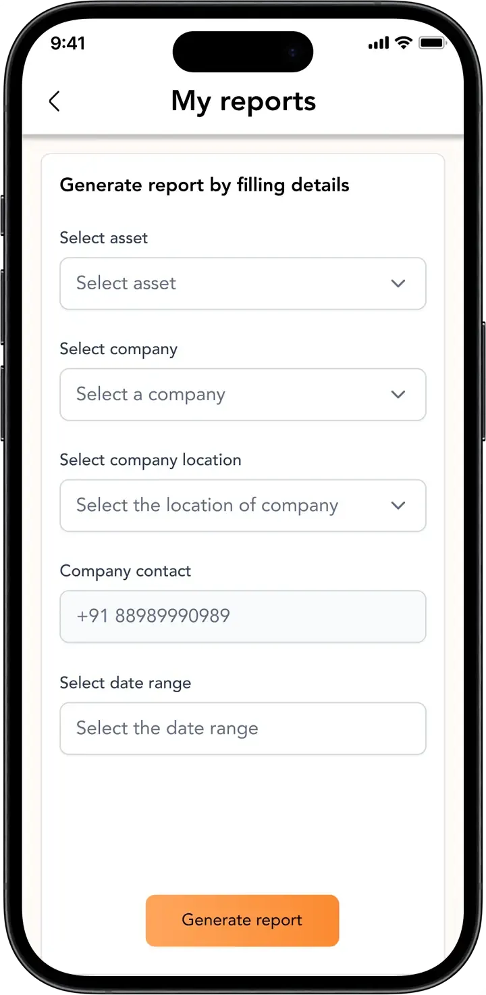Click the chevron arrow in Select asset
The height and width of the screenshot is (995, 486).
point(398,283)
